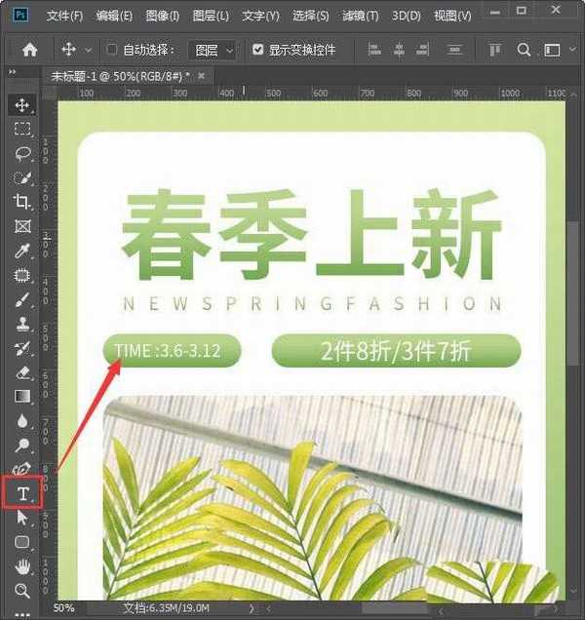The image size is (585, 620).
Task: Uncheck the 显示变换控件 checkbox
Action: click(257, 50)
